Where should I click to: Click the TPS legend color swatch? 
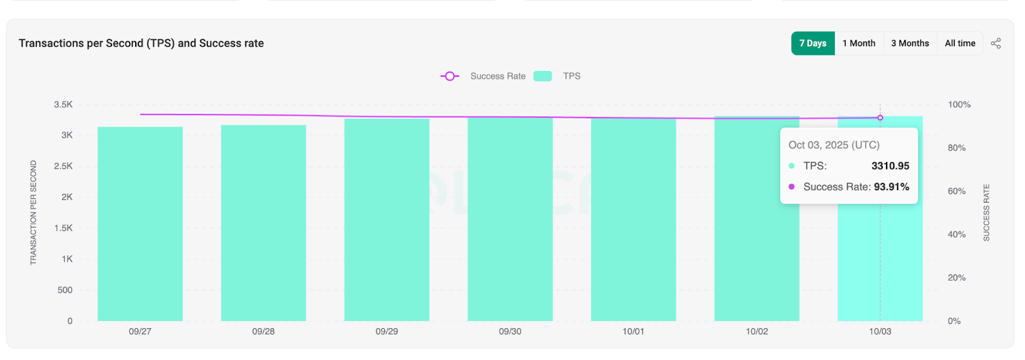click(x=543, y=76)
